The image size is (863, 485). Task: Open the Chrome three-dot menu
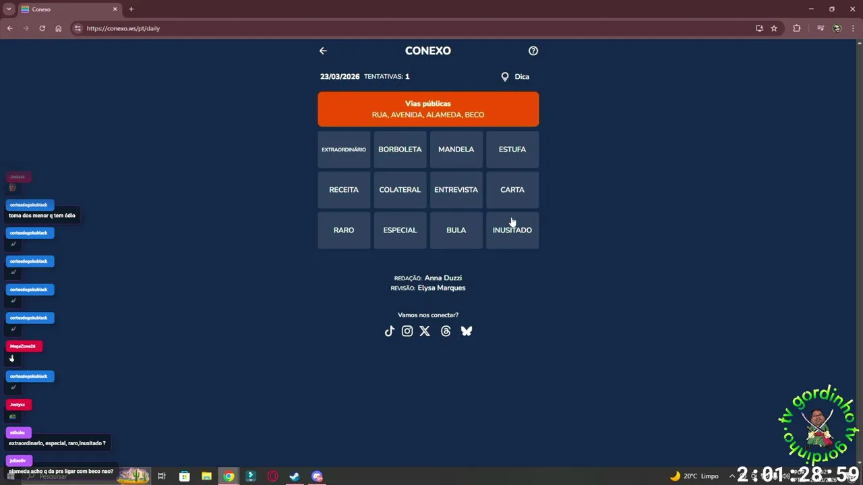[x=853, y=28]
